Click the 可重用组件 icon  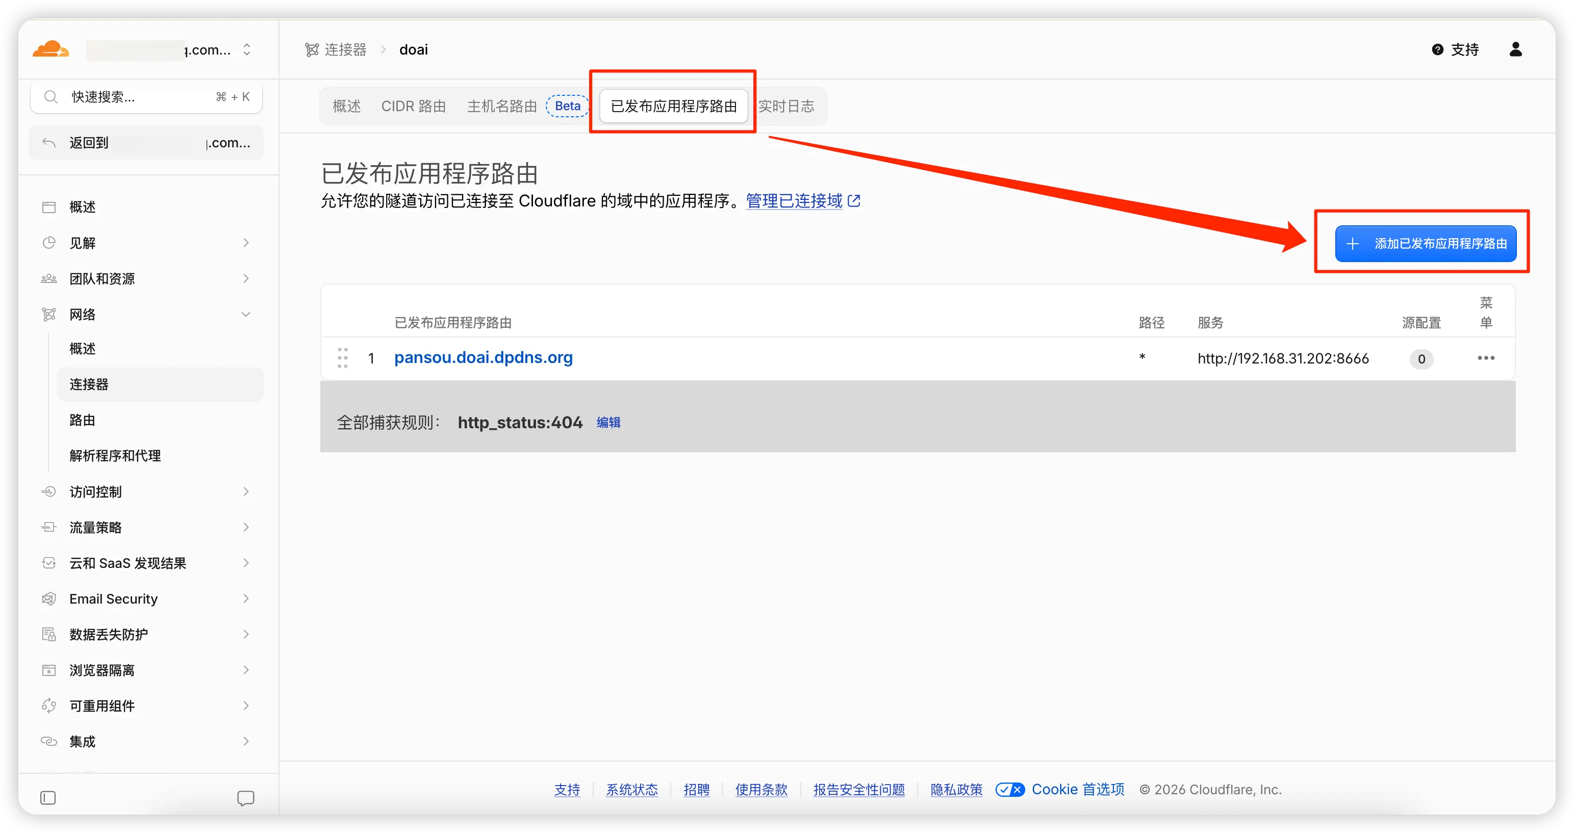pos(49,706)
